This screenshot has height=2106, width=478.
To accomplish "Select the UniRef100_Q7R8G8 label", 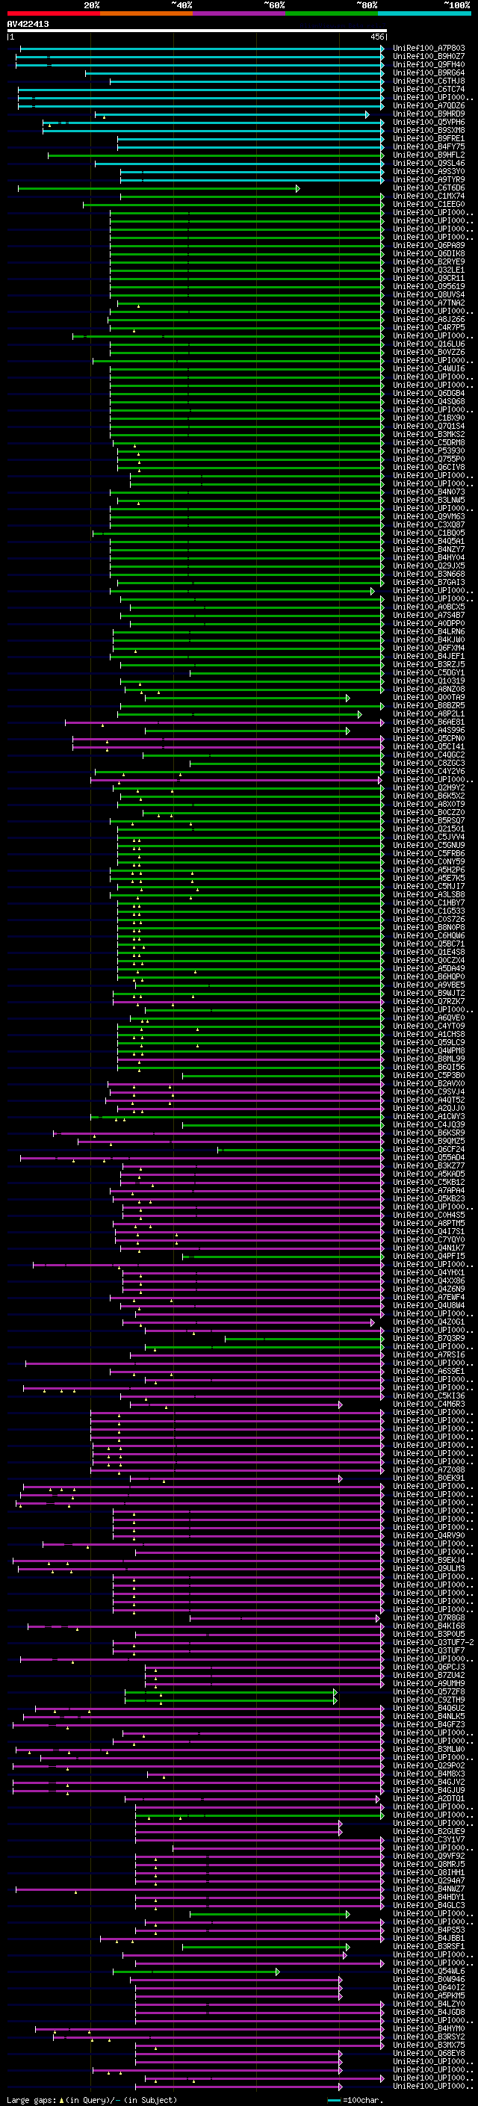I will point(429,1618).
